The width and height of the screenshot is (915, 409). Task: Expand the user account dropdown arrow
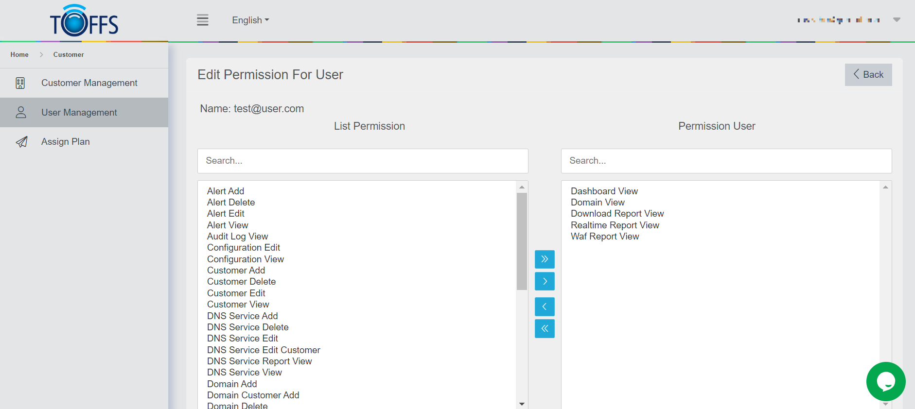897,20
